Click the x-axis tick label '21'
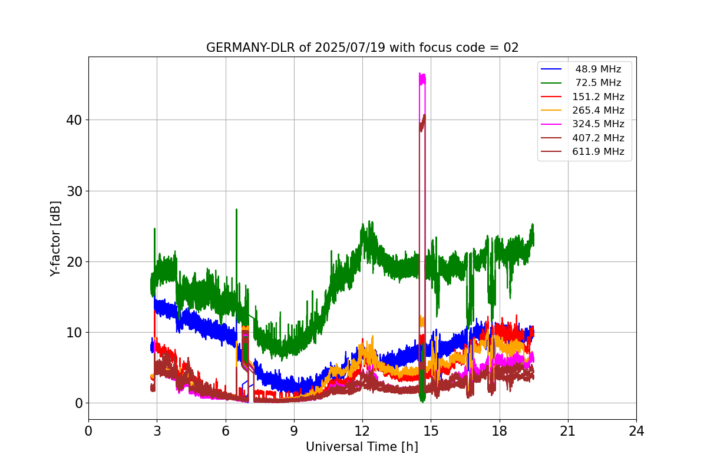 (x=568, y=431)
